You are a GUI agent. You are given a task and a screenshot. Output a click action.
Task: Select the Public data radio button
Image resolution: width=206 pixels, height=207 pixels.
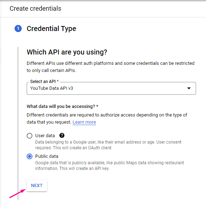tap(30, 156)
